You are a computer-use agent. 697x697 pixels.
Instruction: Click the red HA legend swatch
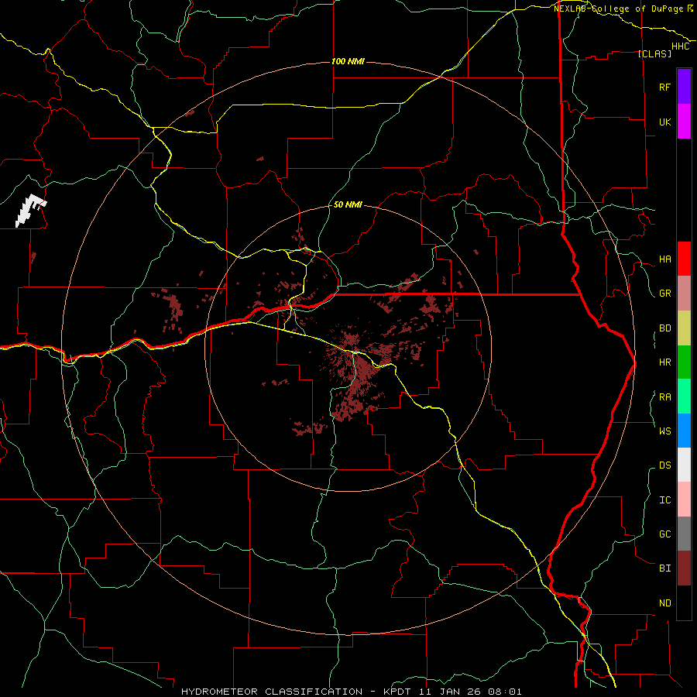click(684, 259)
